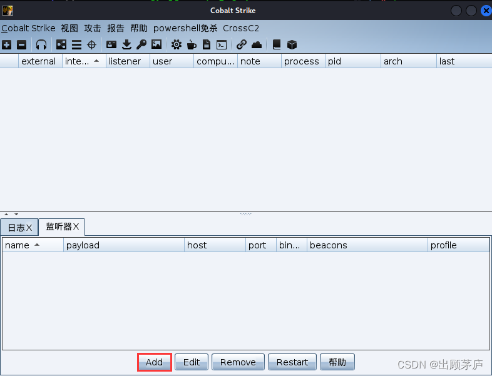Click the Edit button
The image size is (492, 376).
coord(192,362)
